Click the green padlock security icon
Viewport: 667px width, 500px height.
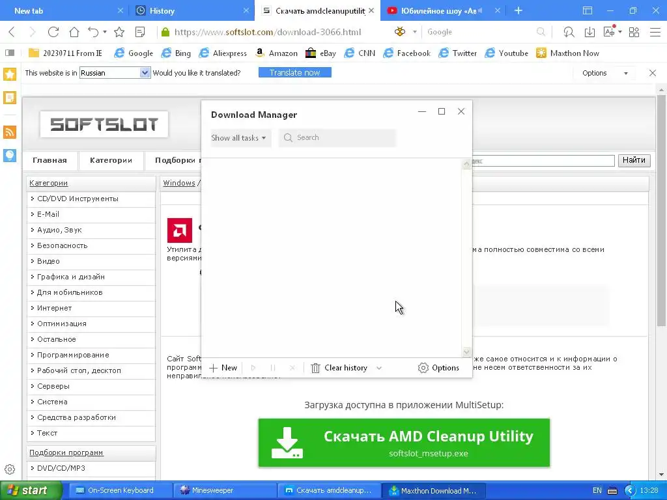point(165,32)
